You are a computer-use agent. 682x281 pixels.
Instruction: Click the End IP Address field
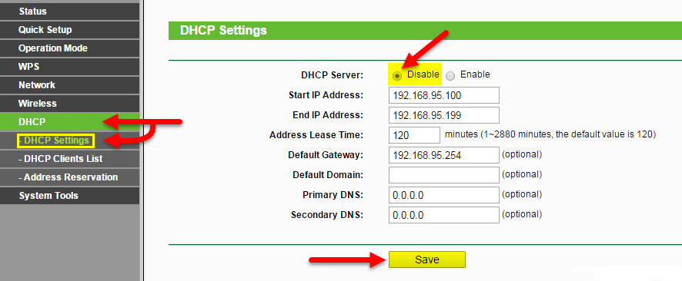coord(444,115)
